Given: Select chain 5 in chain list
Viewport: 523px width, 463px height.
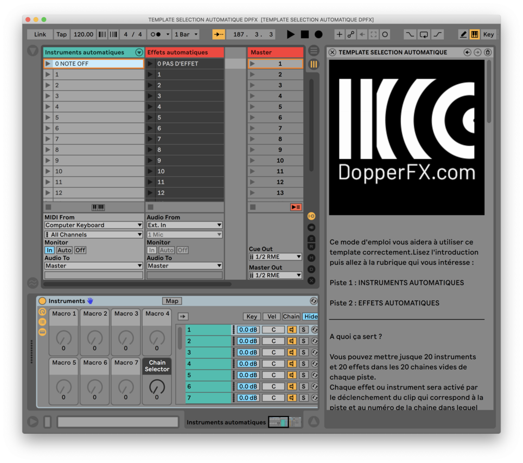Looking at the screenshot, I should [208, 375].
